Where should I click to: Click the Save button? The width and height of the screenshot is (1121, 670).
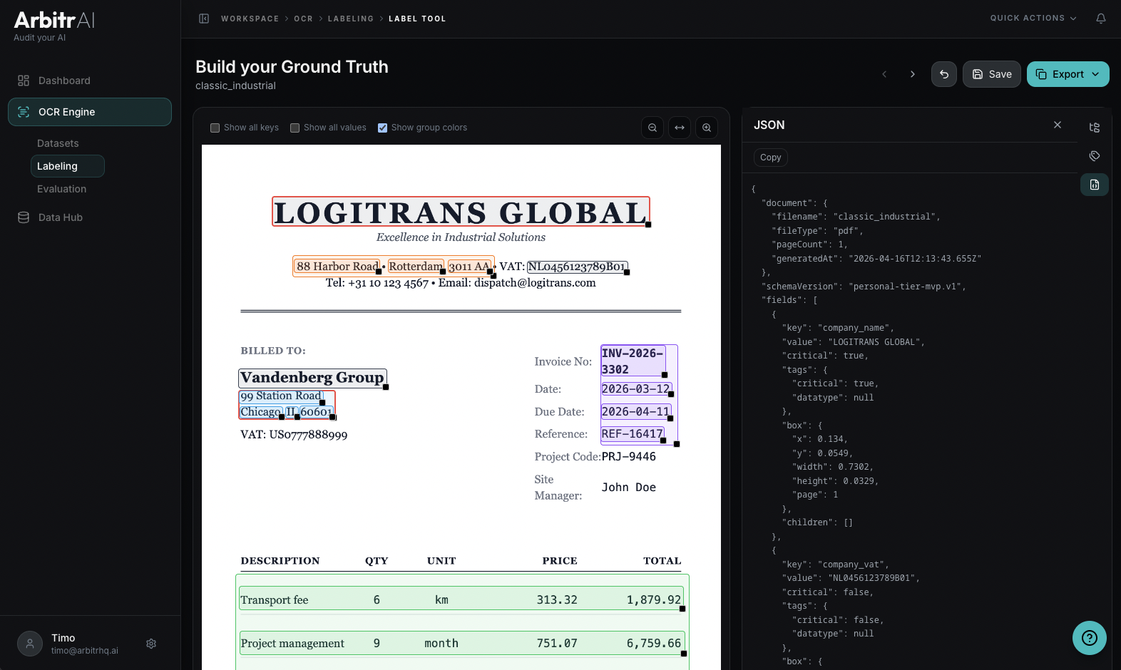click(992, 74)
